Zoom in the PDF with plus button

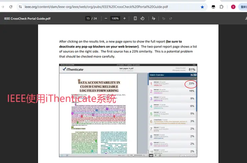click(125, 18)
